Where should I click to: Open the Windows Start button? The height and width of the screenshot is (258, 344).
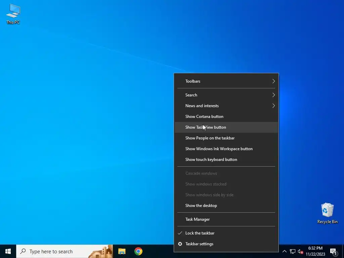pyautogui.click(x=8, y=251)
